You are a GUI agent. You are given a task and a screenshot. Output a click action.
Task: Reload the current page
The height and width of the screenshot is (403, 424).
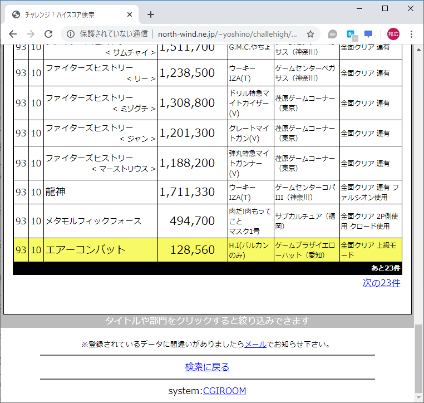click(x=48, y=34)
